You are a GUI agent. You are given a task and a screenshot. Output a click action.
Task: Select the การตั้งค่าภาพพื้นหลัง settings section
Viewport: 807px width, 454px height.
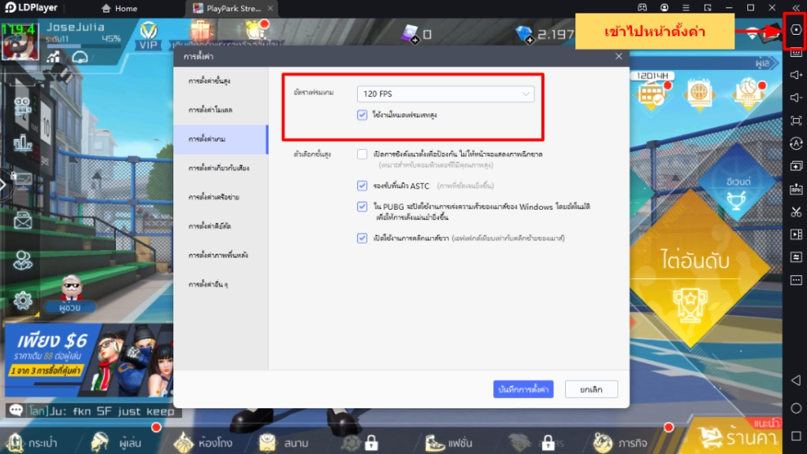tap(221, 255)
